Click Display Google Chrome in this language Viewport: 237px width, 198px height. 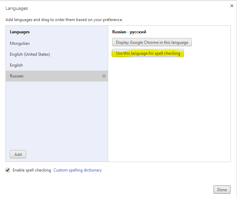(152, 42)
